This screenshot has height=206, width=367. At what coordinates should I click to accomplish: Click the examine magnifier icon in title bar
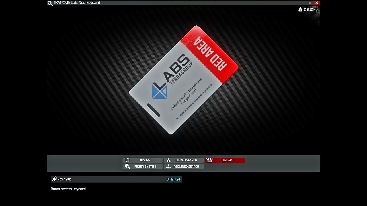[x=50, y=3]
